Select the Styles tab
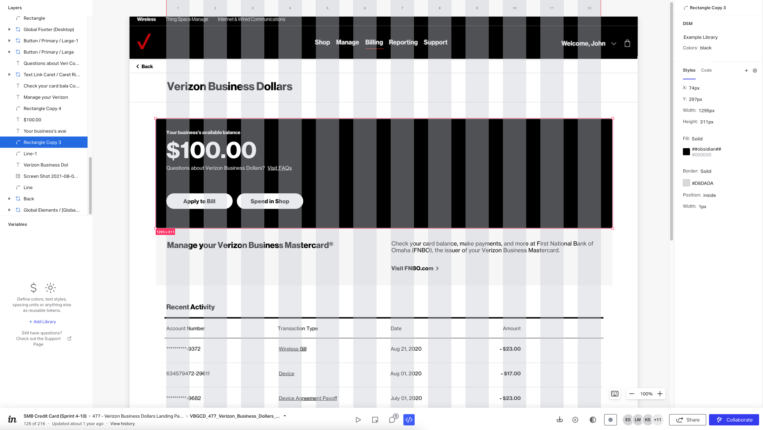The width and height of the screenshot is (763, 430). coord(689,70)
